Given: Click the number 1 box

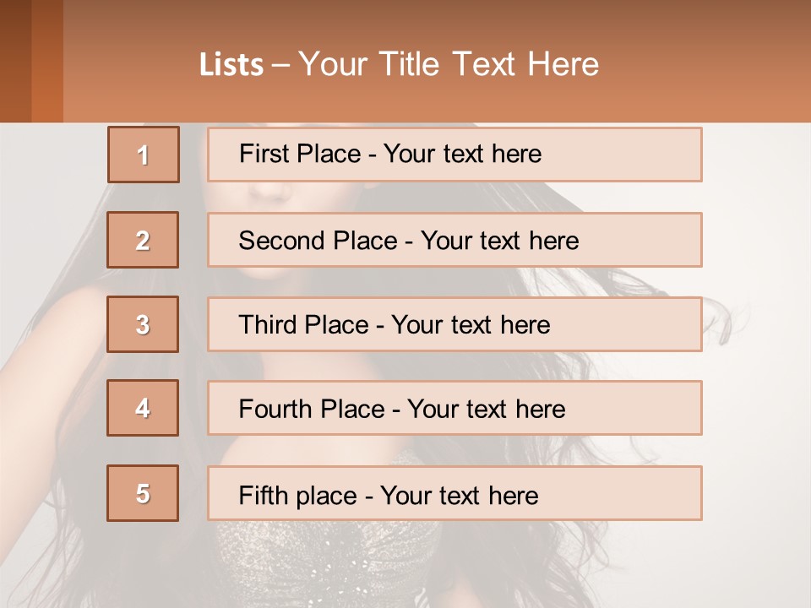Looking at the screenshot, I should pos(144,155).
